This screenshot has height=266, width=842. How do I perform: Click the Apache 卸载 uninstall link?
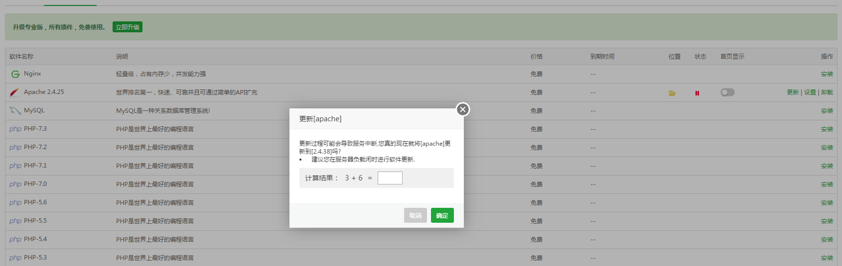(827, 92)
